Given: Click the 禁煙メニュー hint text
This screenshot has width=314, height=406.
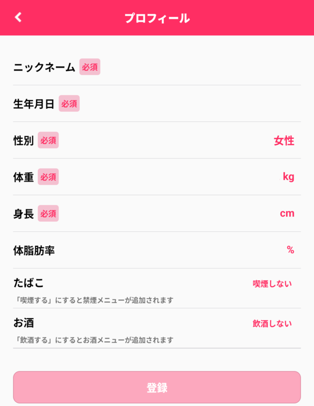Looking at the screenshot, I should 93,300.
